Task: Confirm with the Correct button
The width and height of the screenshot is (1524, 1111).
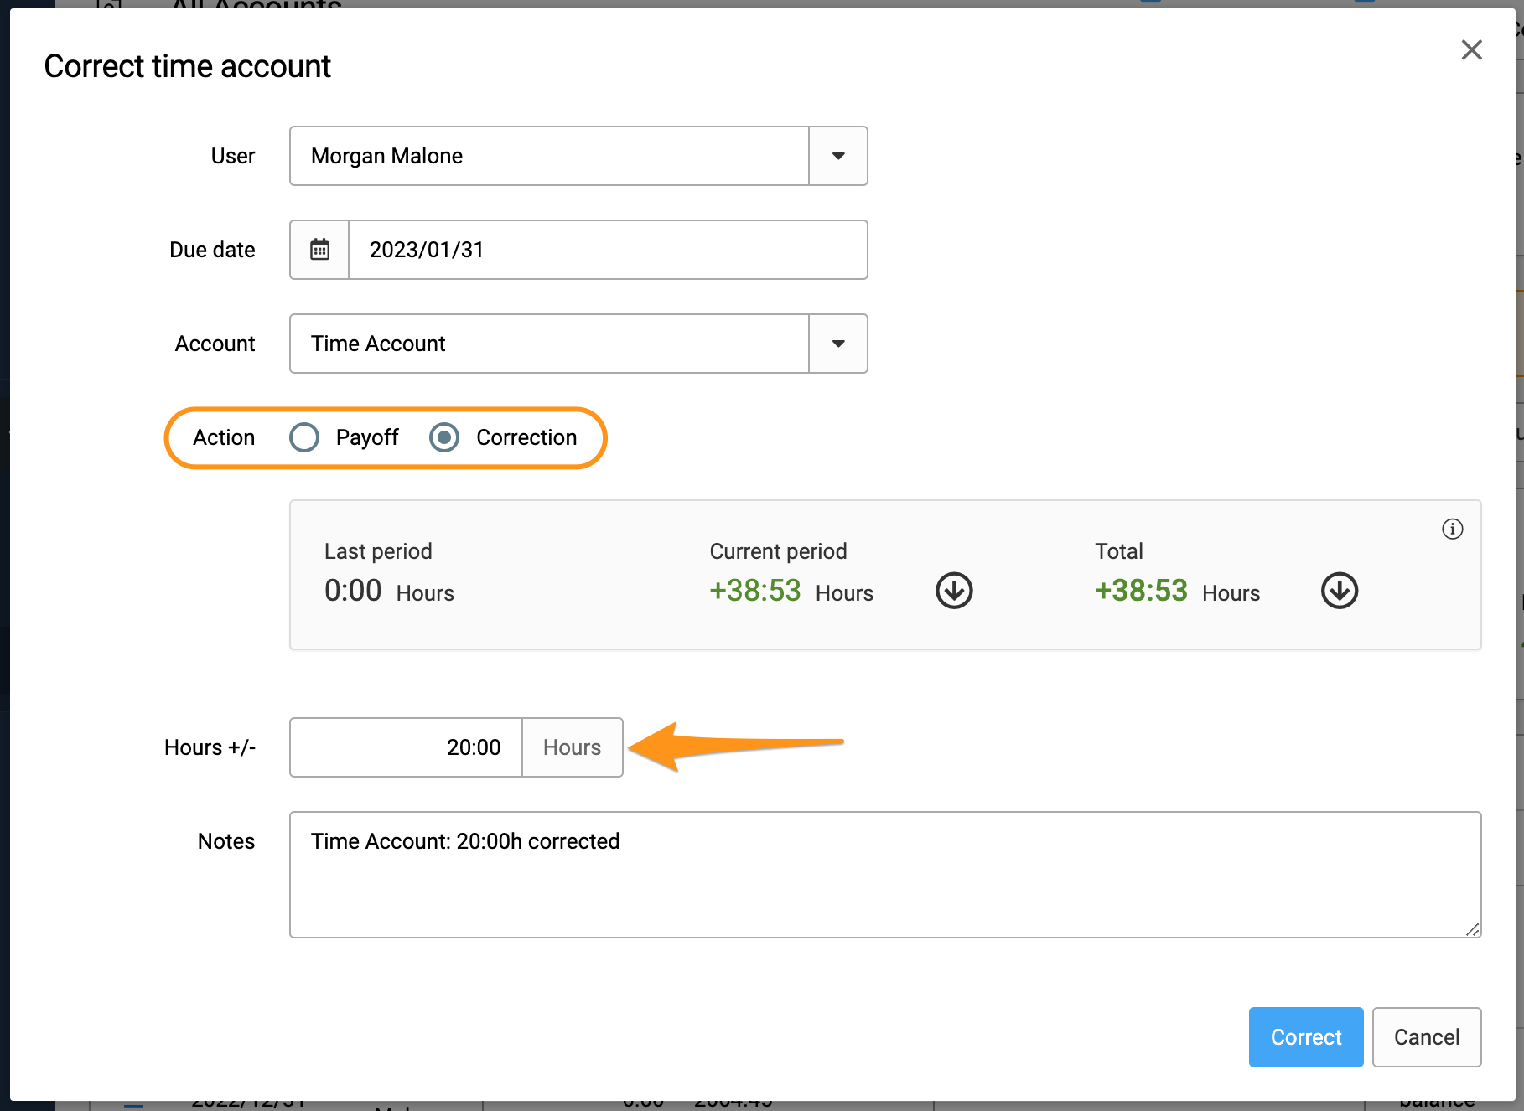Action: [x=1306, y=1037]
